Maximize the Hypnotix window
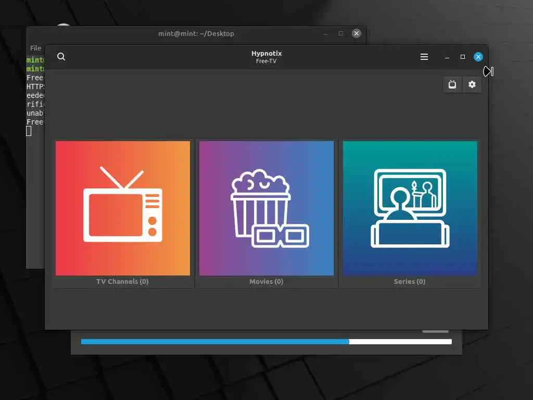The width and height of the screenshot is (533, 400). click(463, 57)
